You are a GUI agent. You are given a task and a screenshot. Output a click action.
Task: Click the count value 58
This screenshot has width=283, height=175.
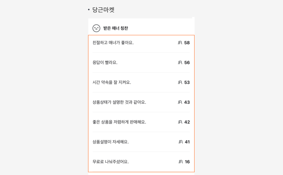pos(187,43)
